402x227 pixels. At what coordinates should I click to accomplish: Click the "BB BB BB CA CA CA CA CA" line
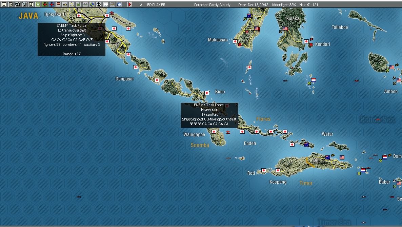(209, 124)
